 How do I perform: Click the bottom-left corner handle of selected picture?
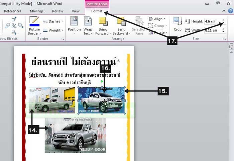pyautogui.click(x=79, y=114)
